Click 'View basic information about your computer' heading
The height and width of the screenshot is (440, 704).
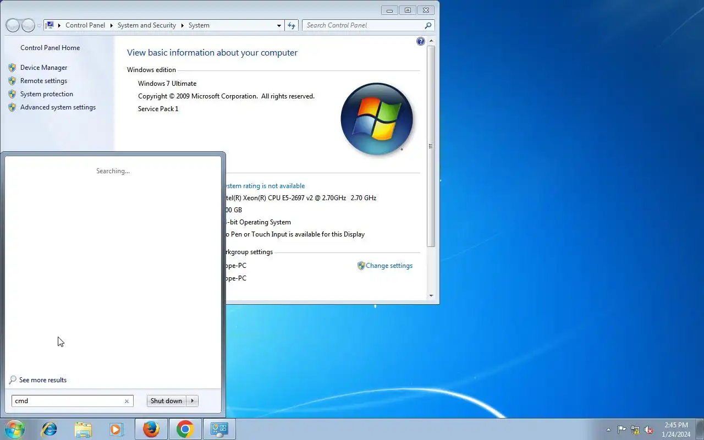pos(212,53)
